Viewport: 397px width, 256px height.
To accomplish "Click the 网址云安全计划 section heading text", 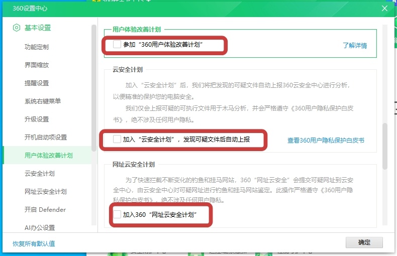I will pos(134,165).
